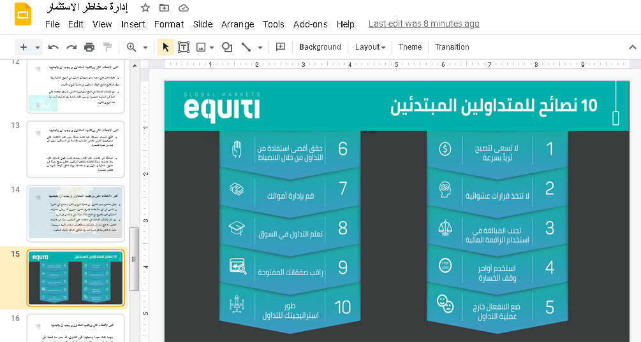Image resolution: width=641 pixels, height=342 pixels.
Task: Click tip 8 'تعلم التداول في السوق'
Action: click(291, 234)
